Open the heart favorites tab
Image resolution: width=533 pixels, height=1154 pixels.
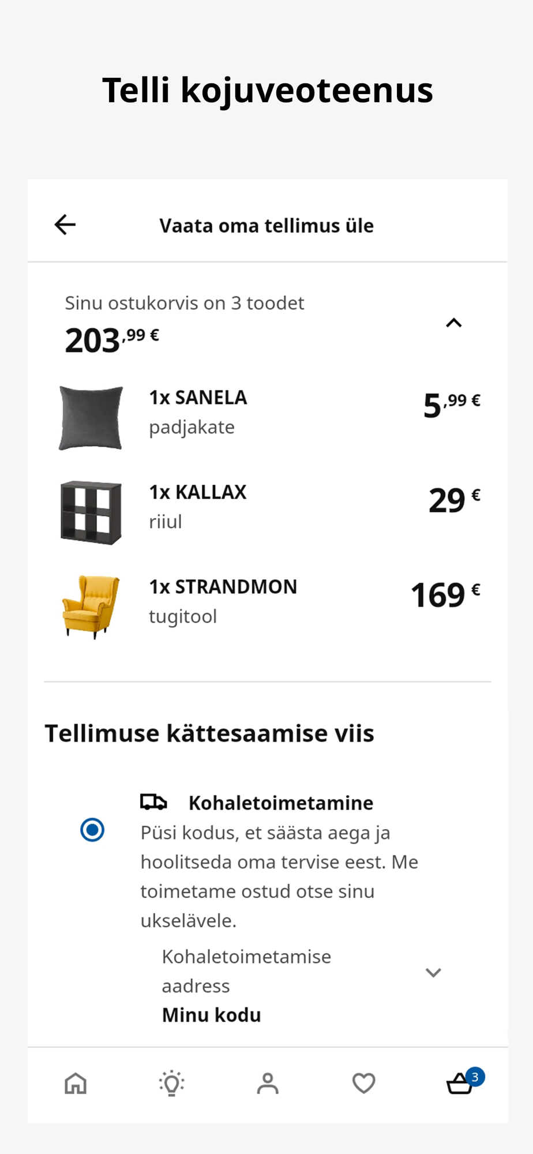[x=363, y=1083]
